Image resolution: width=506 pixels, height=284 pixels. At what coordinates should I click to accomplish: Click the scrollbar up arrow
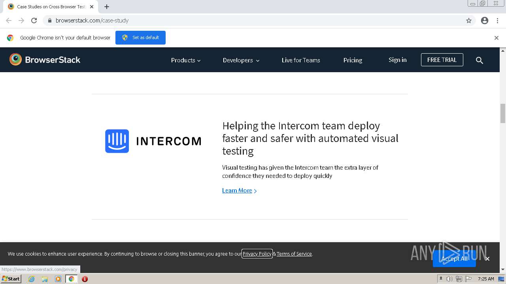[x=503, y=51]
